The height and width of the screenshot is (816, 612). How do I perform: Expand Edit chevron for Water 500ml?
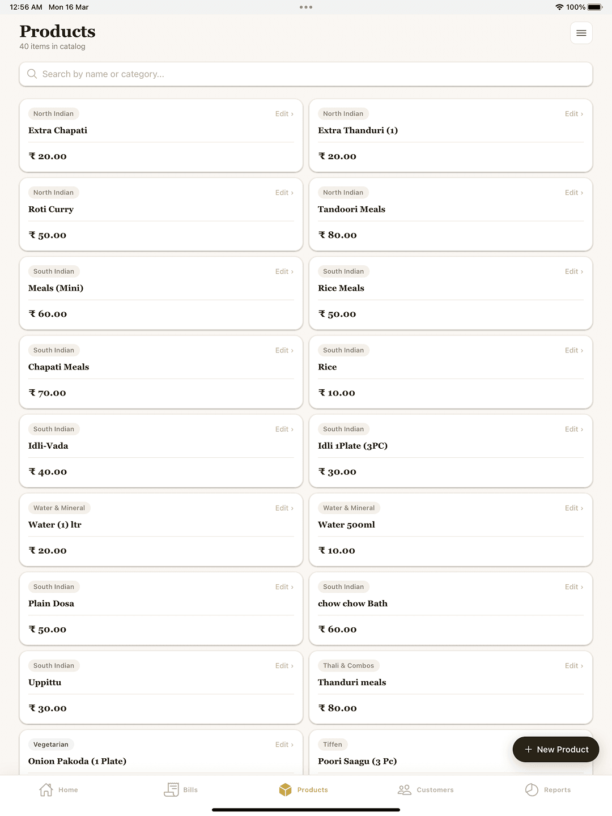pyautogui.click(x=582, y=508)
